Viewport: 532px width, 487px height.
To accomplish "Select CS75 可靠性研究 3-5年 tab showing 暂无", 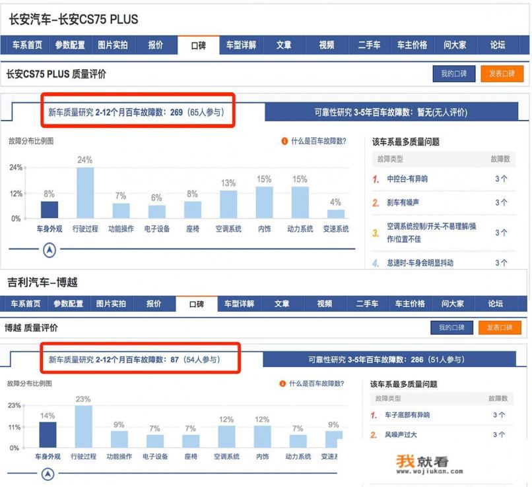I will click(391, 112).
